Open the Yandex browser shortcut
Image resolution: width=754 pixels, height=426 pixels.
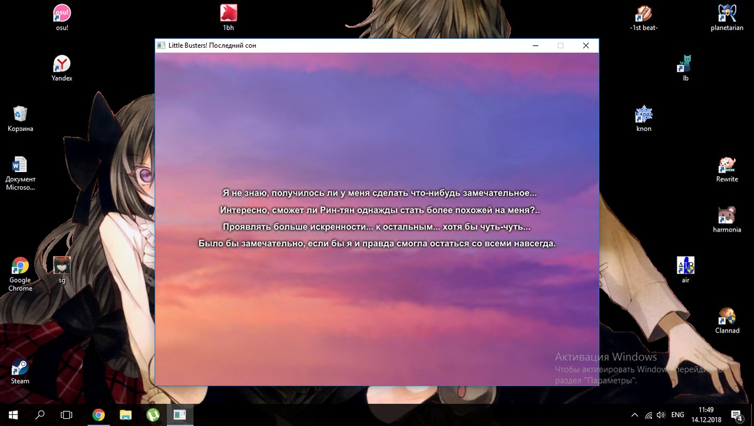61,64
